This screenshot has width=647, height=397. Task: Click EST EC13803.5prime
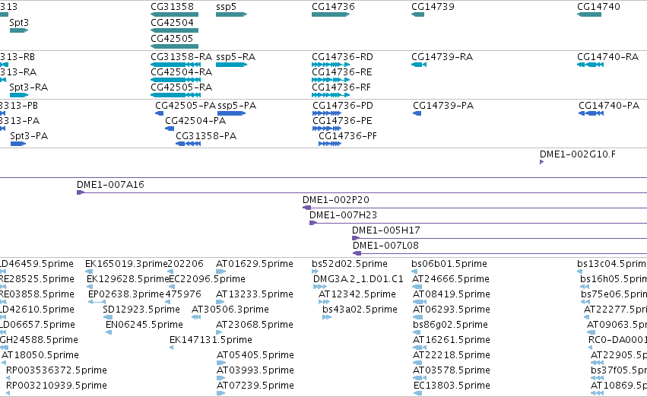point(452,386)
